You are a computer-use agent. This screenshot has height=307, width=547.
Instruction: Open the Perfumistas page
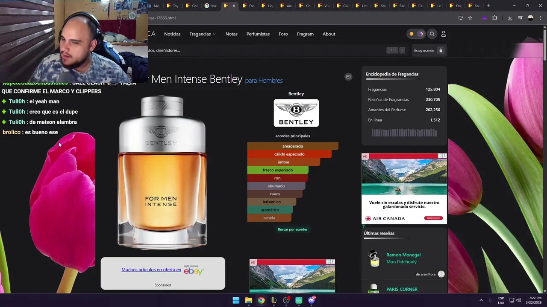click(258, 34)
